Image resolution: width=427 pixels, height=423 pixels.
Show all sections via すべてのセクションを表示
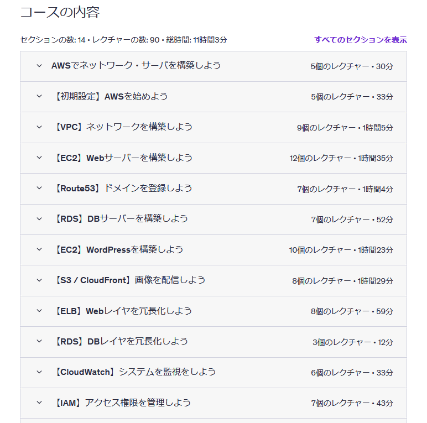(360, 40)
